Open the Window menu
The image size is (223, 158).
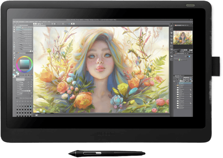44,22
